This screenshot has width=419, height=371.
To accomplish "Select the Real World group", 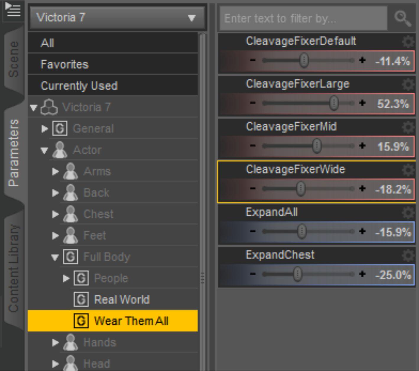I will [x=121, y=300].
